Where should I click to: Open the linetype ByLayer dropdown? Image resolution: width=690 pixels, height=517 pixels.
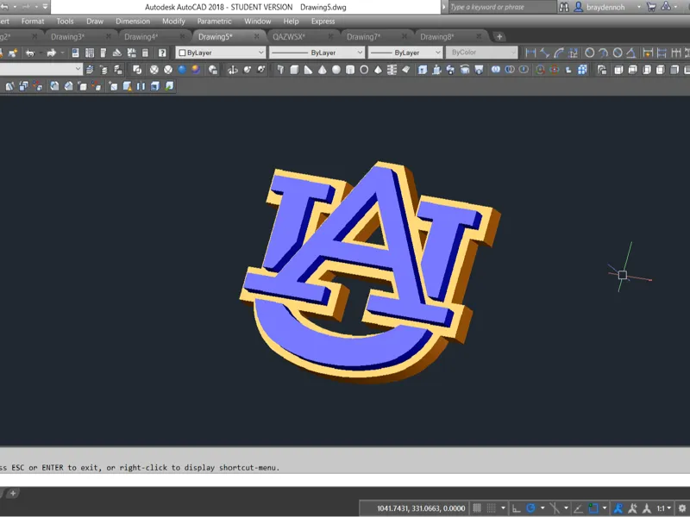(317, 53)
